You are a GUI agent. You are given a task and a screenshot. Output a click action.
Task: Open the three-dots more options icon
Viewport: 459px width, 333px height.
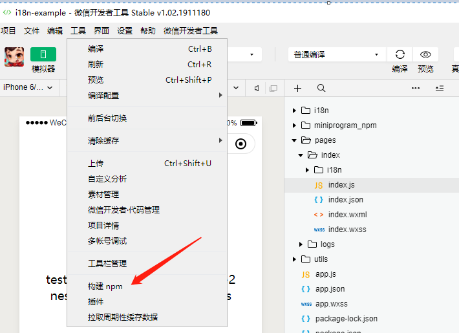tap(416, 88)
